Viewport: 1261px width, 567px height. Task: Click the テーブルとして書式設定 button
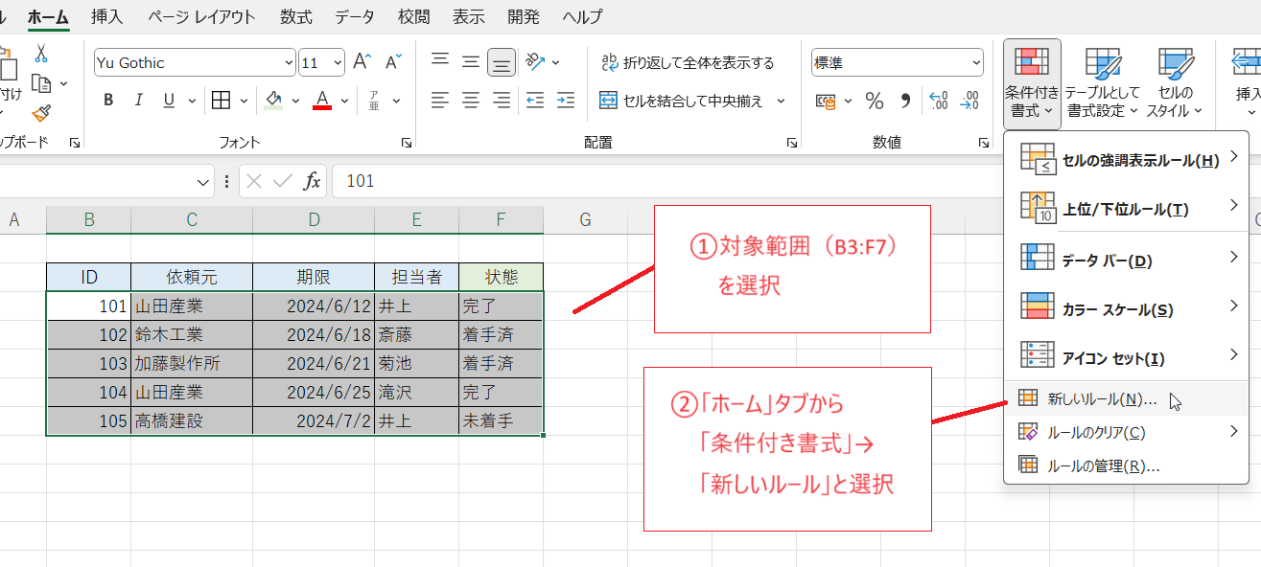coord(1103,84)
